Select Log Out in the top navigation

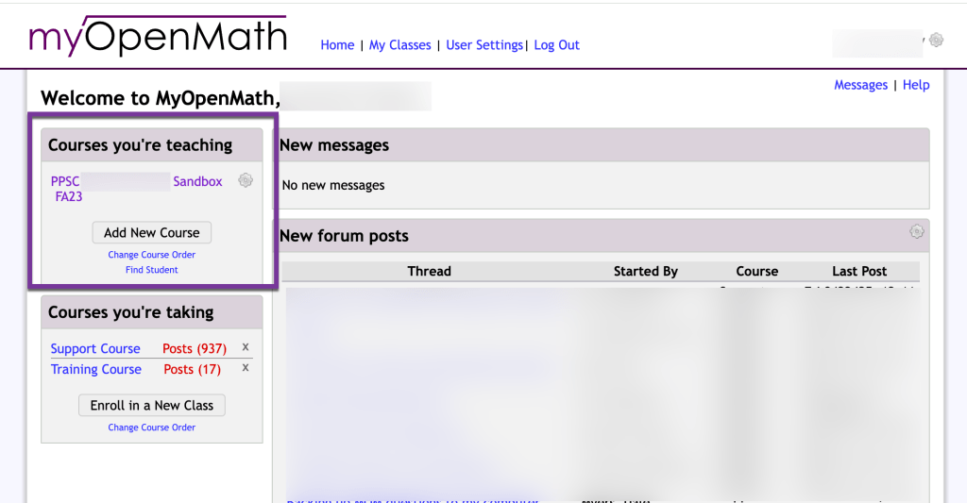tap(557, 45)
